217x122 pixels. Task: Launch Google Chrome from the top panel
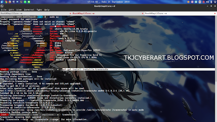click(x=6, y=2)
